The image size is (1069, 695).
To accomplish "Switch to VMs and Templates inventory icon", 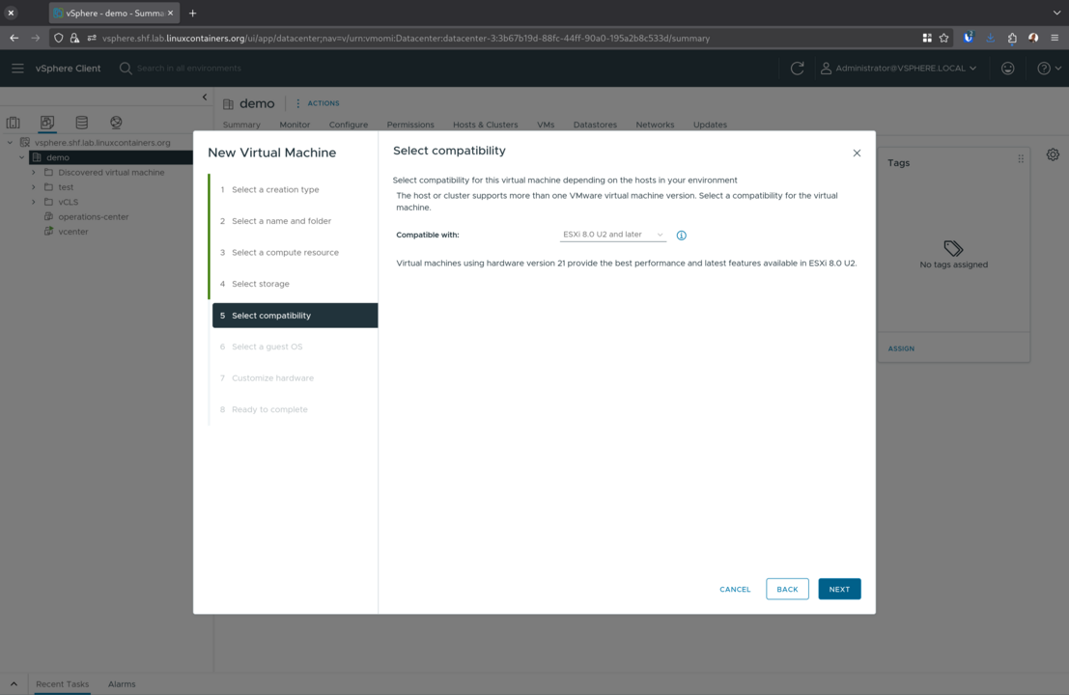I will coord(47,124).
